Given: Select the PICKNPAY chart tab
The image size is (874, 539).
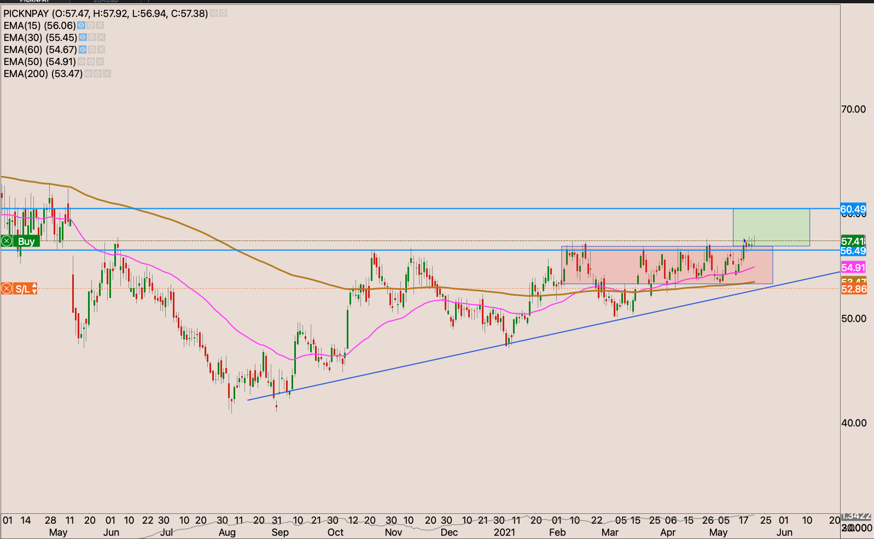Looking at the screenshot, I should coord(34,1).
